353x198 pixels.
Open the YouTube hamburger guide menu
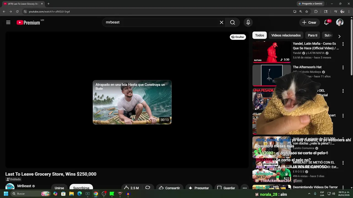[8, 23]
